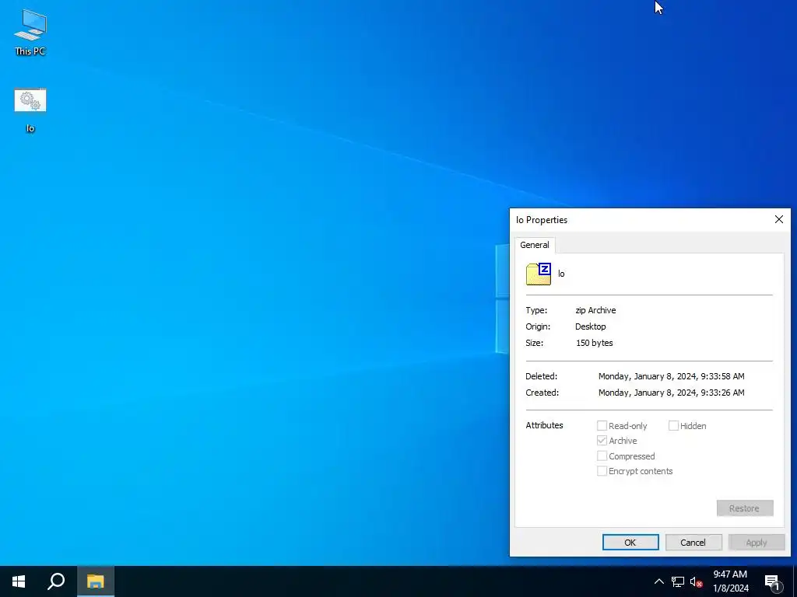Open the Windows Start menu
This screenshot has width=797, height=597.
pyautogui.click(x=19, y=581)
